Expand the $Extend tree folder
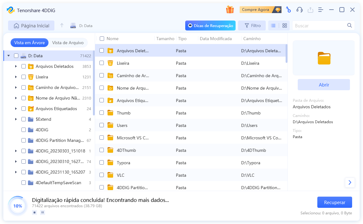Viewport: 363px width, 224px height. tap(16, 119)
